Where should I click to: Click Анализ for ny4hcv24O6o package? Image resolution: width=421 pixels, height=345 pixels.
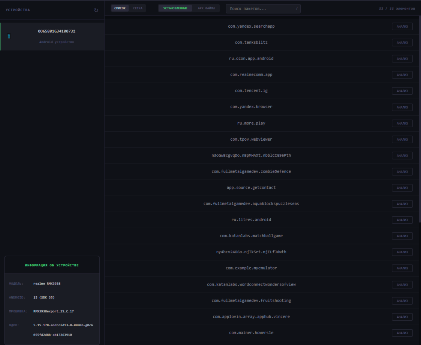tap(402, 252)
